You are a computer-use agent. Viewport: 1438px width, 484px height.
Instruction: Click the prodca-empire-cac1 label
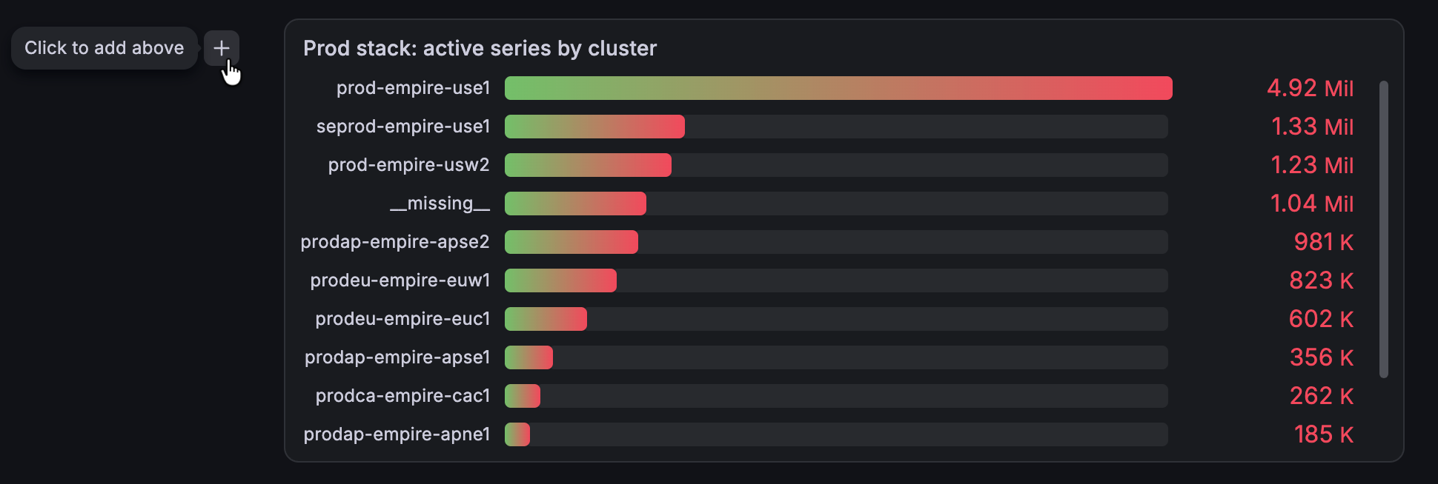coord(402,396)
